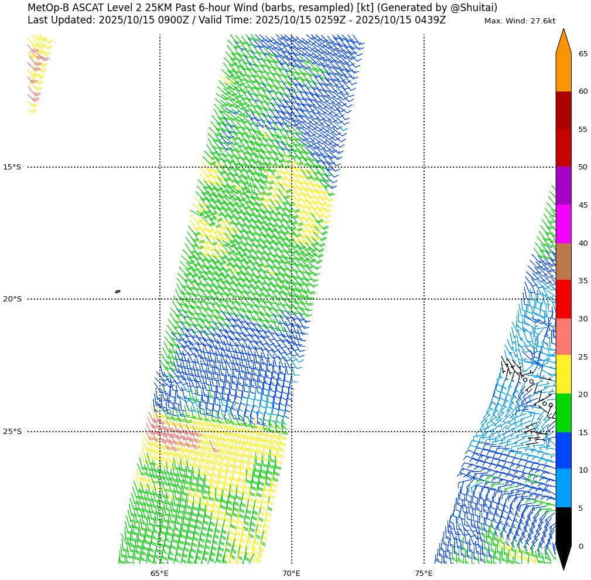The width and height of the screenshot is (591, 580).
Task: Click the orange segment of the wind colorbar
Action: (563, 72)
